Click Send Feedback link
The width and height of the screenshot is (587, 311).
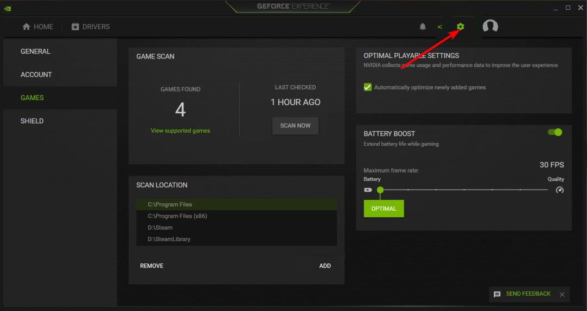click(x=528, y=294)
